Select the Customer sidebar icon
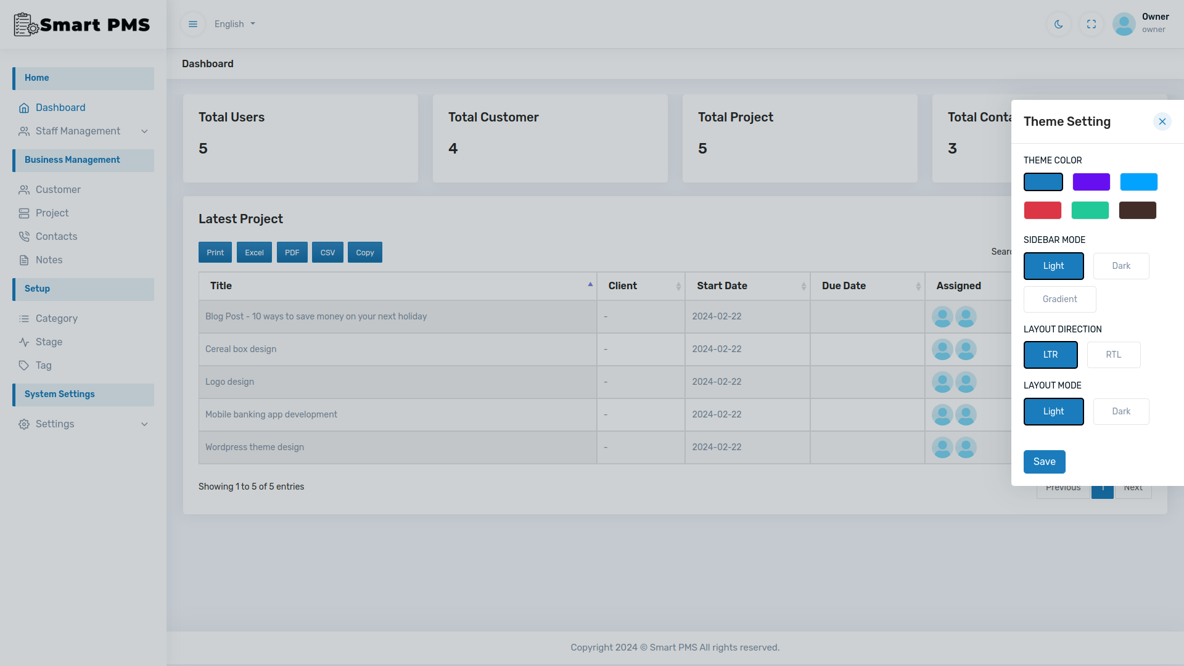1184x666 pixels. [24, 189]
